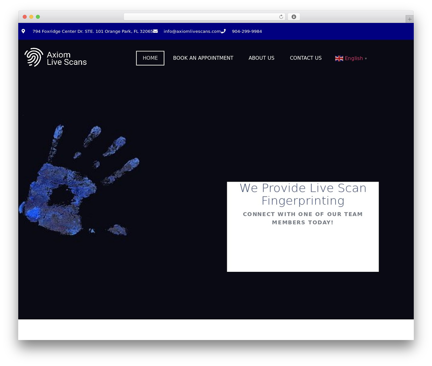Click the UK flag language icon

click(339, 58)
